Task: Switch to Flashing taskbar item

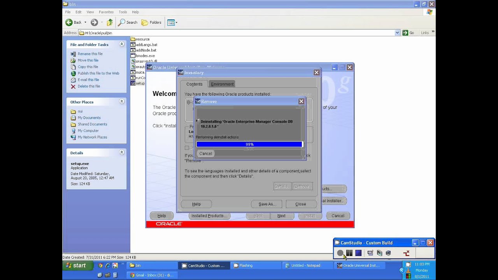Action: point(256,266)
